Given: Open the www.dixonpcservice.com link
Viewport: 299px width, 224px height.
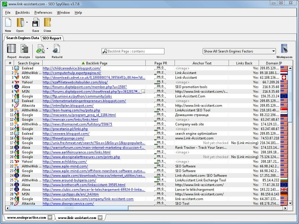Looking at the screenshot, I should 68,203.
